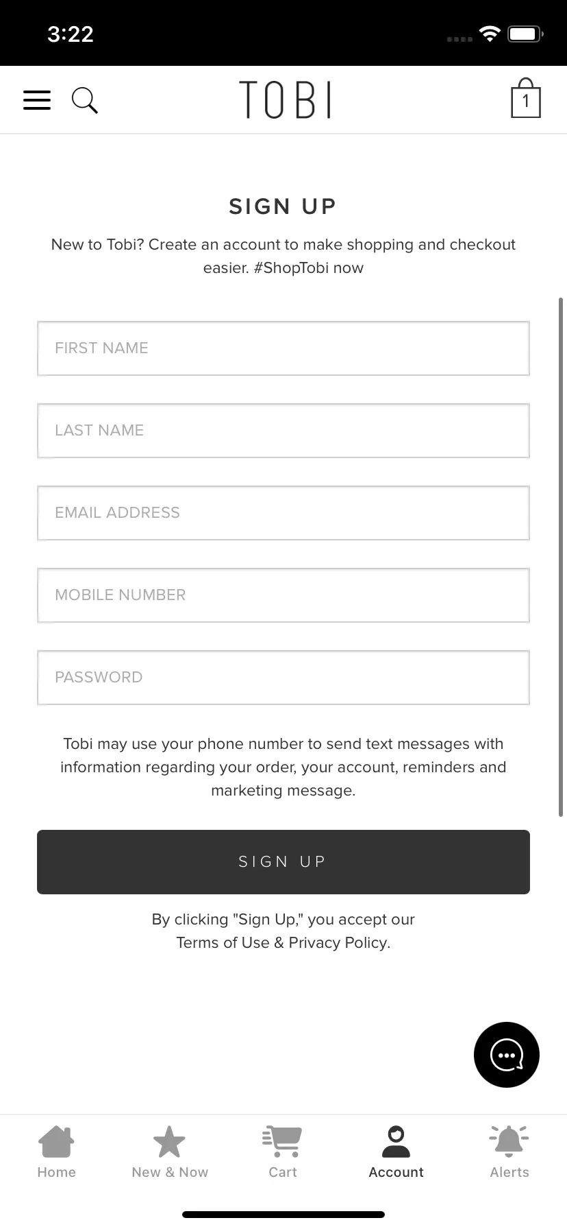The width and height of the screenshot is (567, 1229).
Task: Select the Mobile Number field
Action: pos(283,595)
